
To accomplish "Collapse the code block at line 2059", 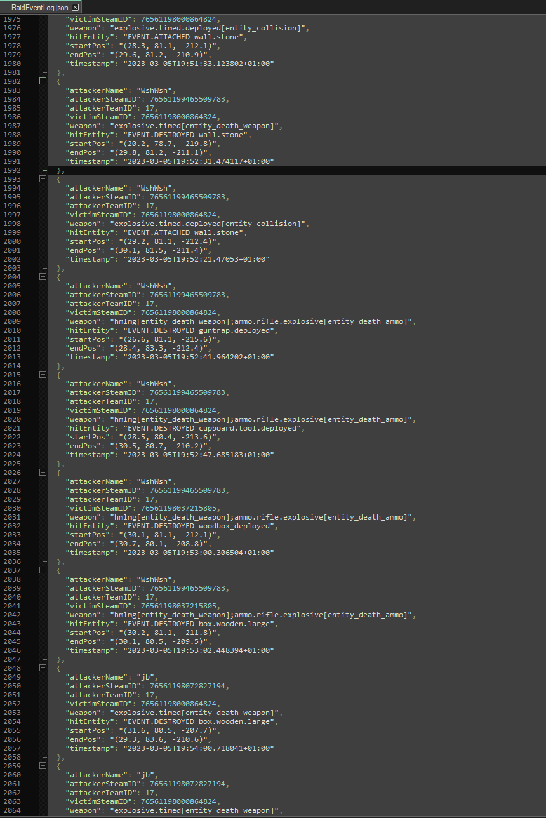I will 43,766.
